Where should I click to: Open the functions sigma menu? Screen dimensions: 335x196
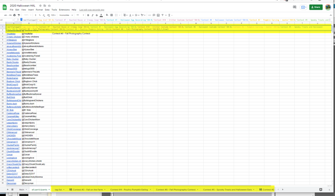click(x=170, y=15)
